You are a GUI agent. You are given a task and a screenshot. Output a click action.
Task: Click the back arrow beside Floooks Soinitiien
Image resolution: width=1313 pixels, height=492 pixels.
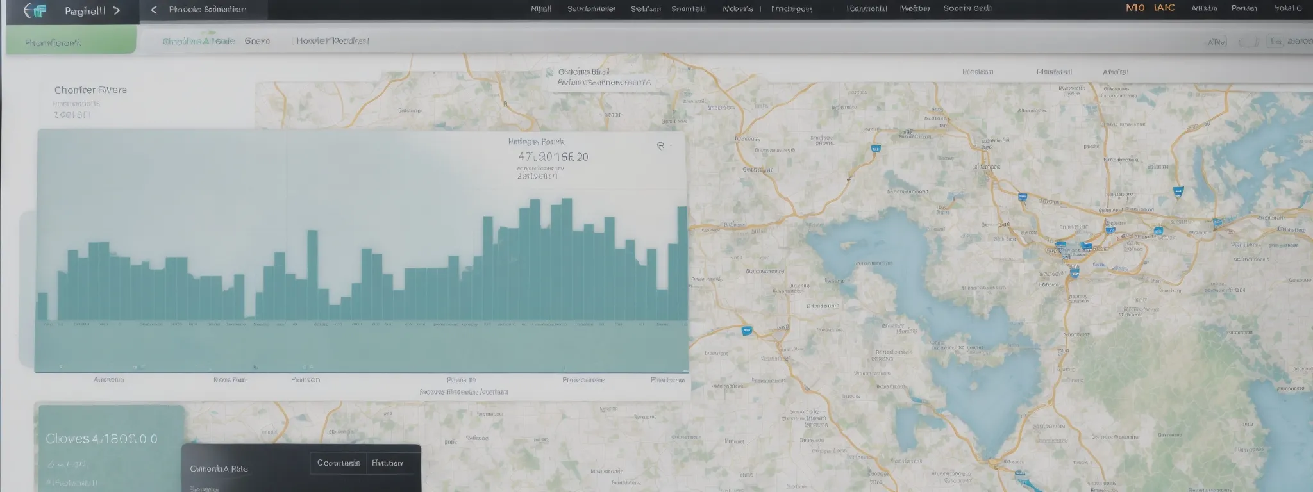pyautogui.click(x=154, y=10)
